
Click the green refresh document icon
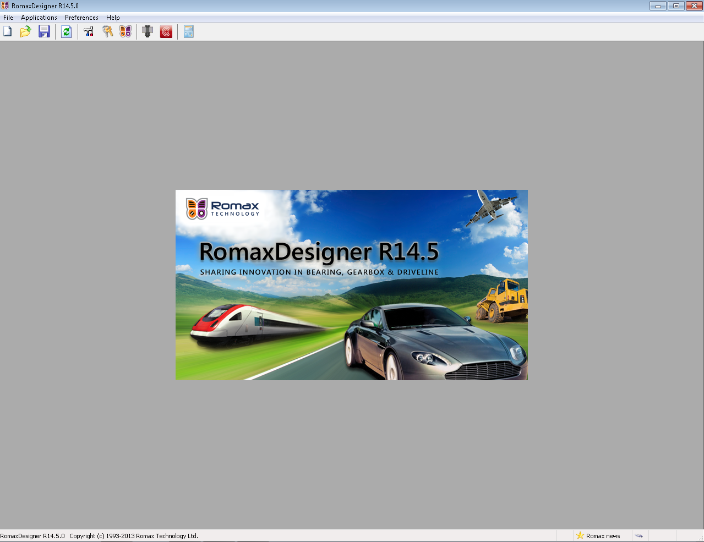coord(67,32)
